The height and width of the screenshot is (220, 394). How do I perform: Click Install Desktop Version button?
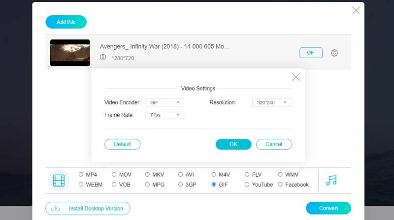88,209
